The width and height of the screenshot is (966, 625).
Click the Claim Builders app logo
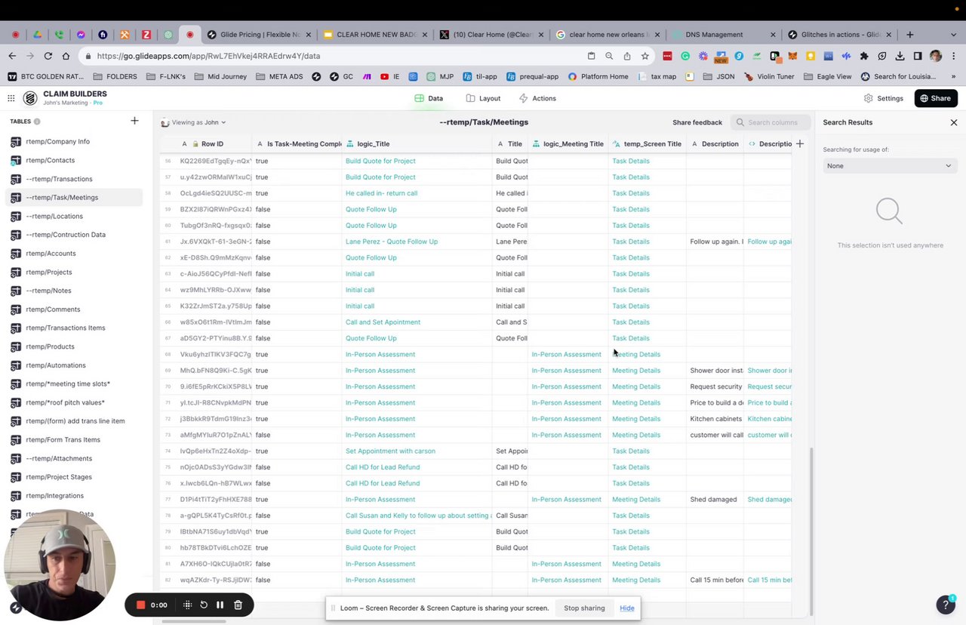tap(30, 98)
